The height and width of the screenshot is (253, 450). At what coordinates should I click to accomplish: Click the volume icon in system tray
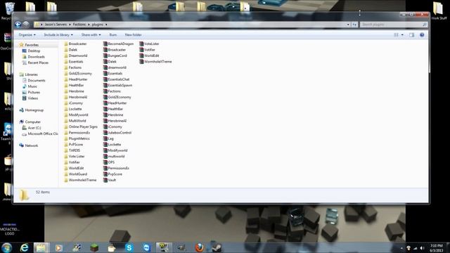(422, 248)
